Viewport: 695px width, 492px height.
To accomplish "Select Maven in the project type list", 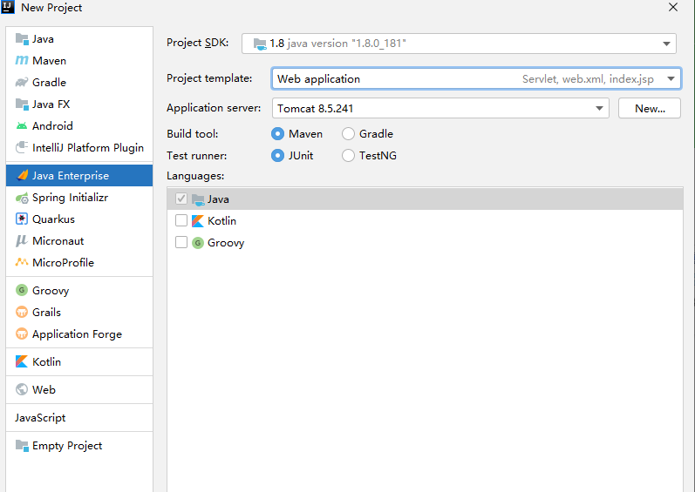I will point(79,61).
